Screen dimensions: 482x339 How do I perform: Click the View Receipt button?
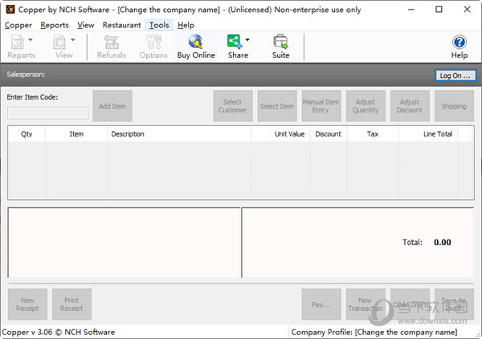27,304
